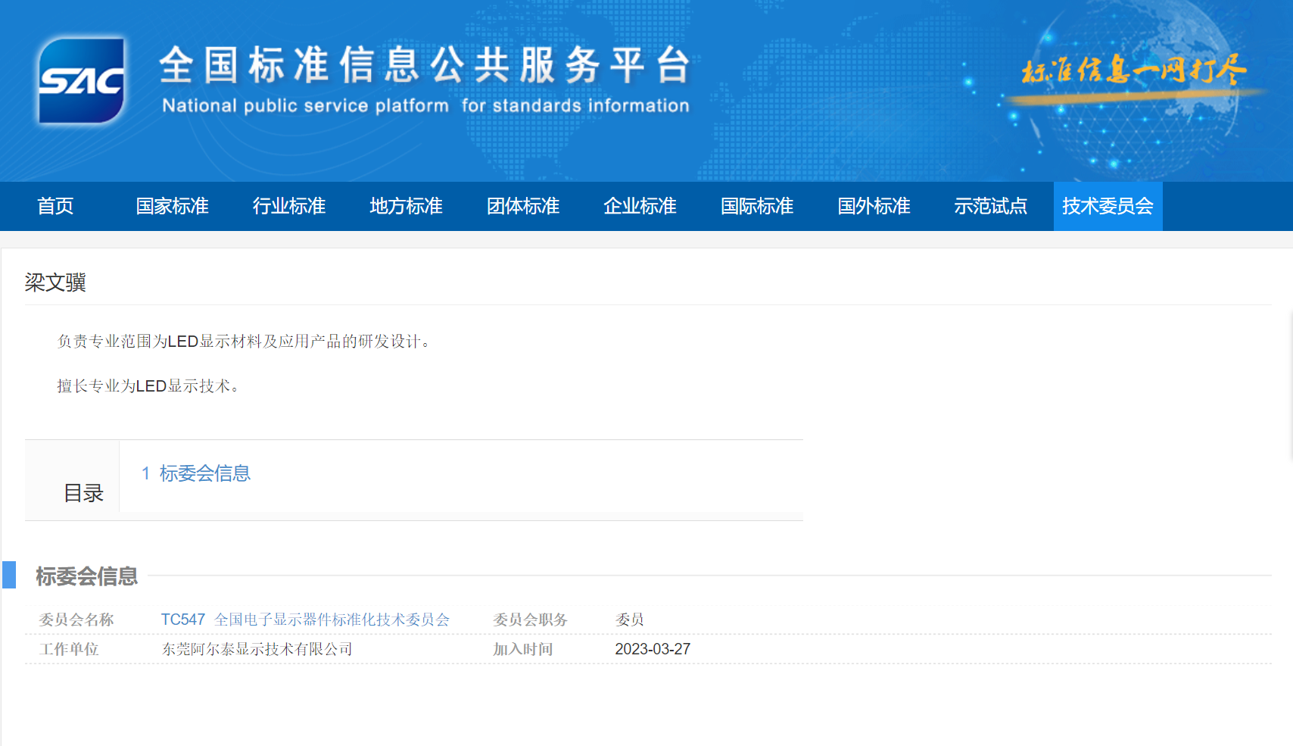Open the TC547 全国电子显示器件标准化技术委员会 link

pos(305,620)
